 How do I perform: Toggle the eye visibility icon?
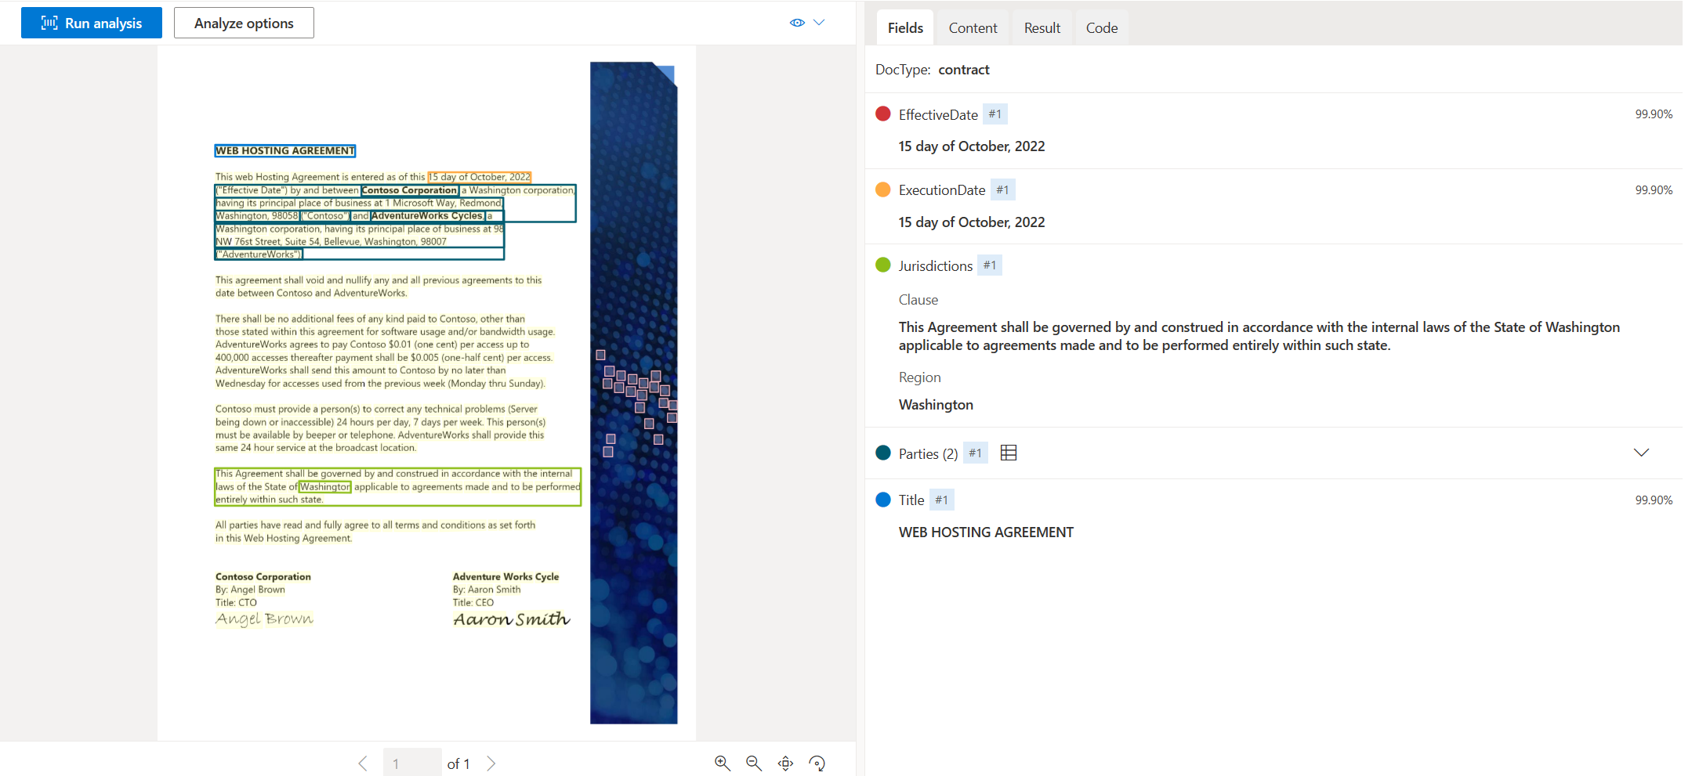click(x=797, y=23)
